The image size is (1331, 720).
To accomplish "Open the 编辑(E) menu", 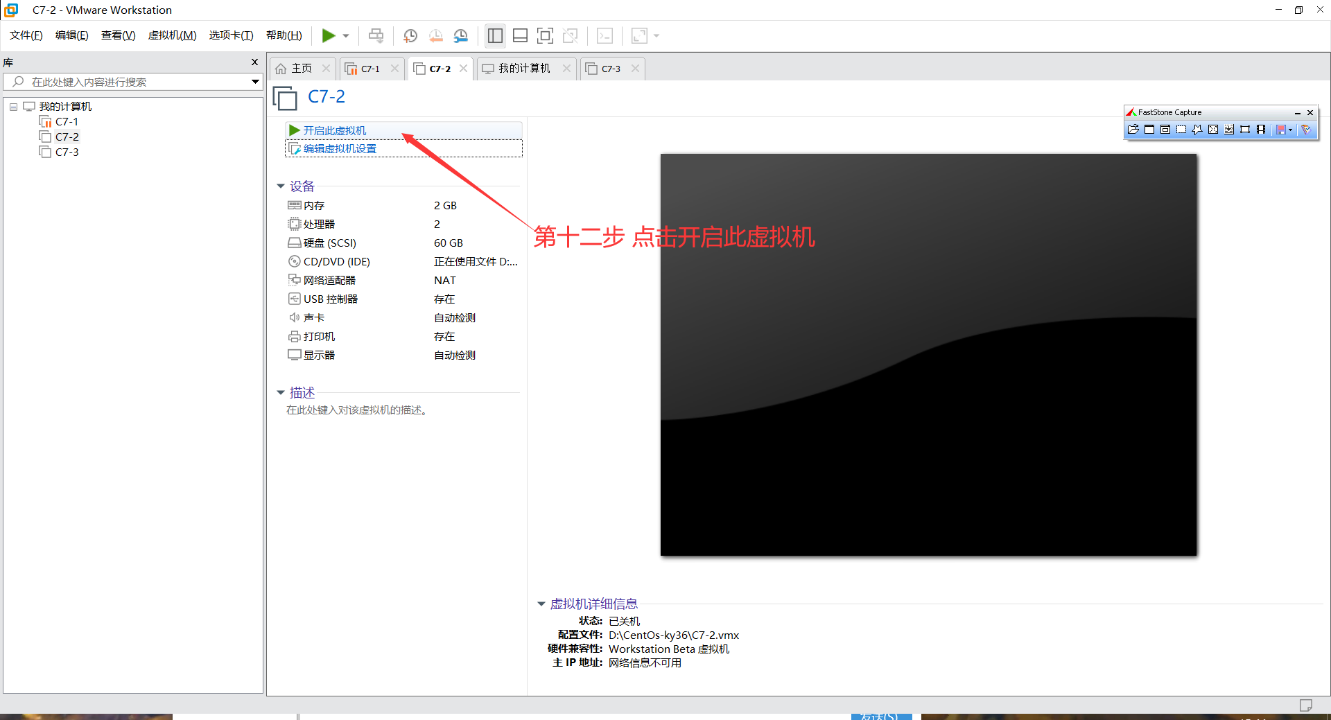I will pos(72,35).
